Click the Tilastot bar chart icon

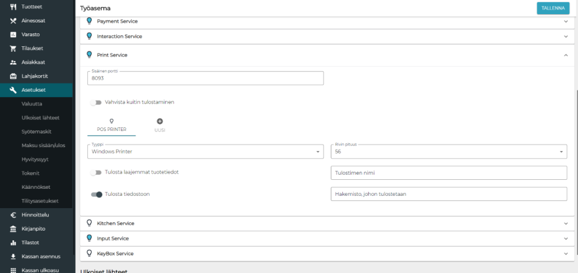click(13, 243)
